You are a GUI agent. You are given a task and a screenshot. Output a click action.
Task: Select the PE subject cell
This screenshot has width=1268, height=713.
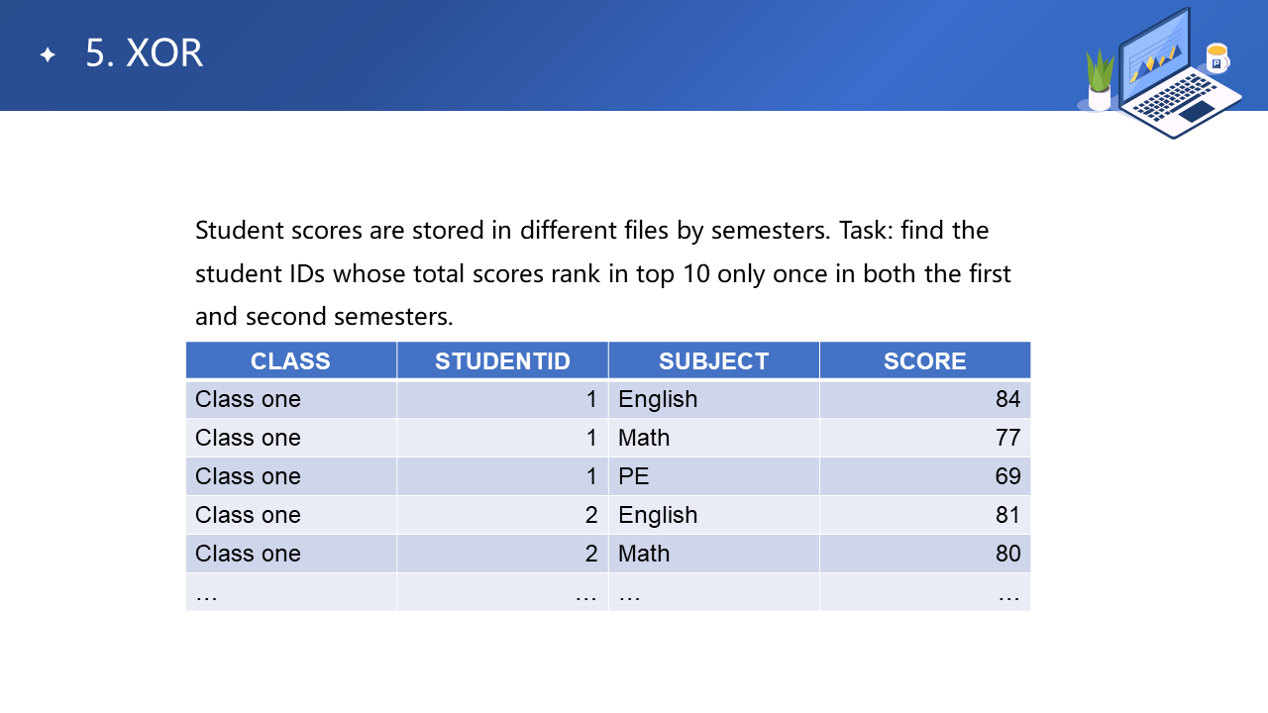click(713, 476)
